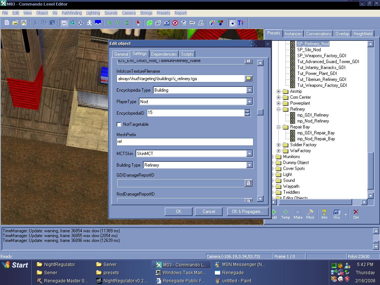Viewport: 380px width, 285px height.
Task: Collapse the Refinery tree folder
Action: tap(279, 109)
